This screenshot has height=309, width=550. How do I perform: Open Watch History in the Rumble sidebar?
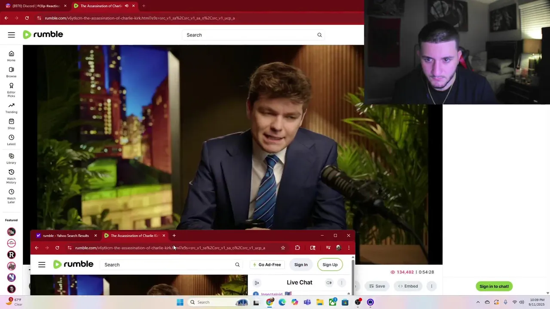[x=11, y=176]
